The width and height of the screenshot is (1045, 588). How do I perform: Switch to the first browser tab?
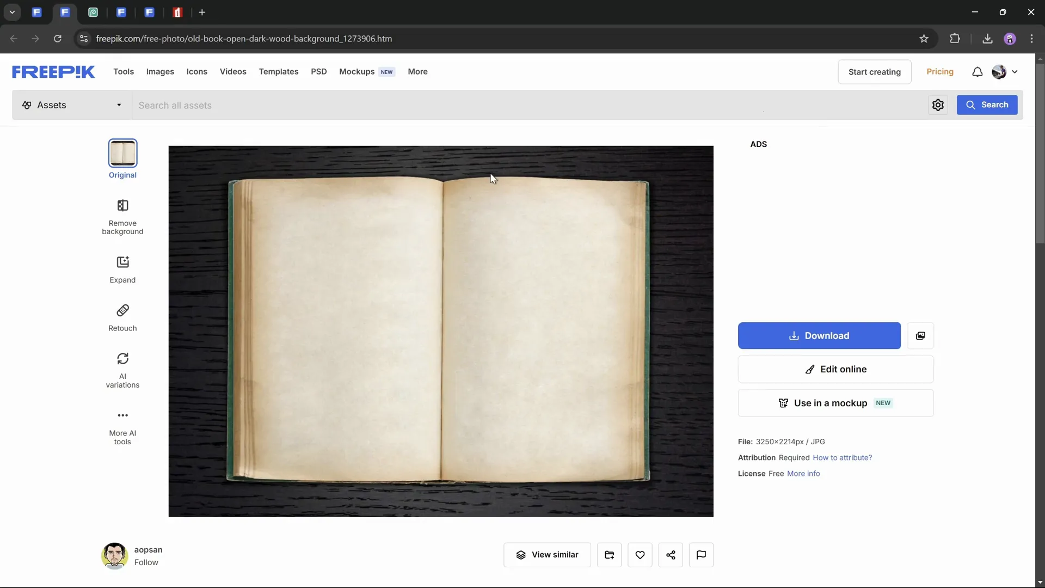(36, 12)
